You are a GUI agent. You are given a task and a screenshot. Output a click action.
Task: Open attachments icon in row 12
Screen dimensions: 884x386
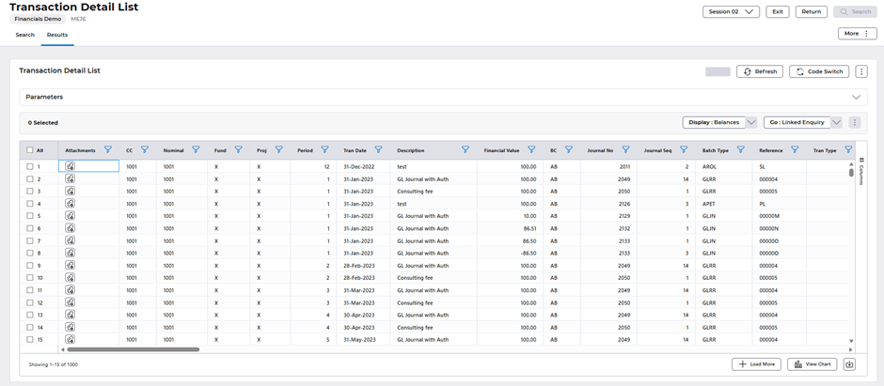(71, 302)
